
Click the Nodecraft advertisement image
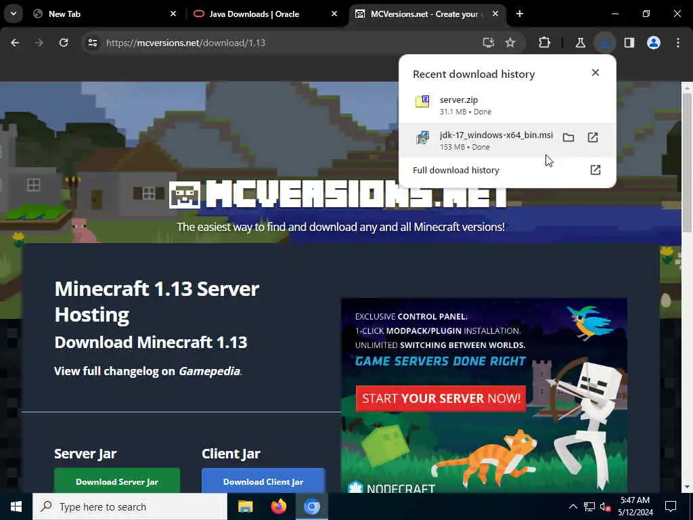coord(484,395)
